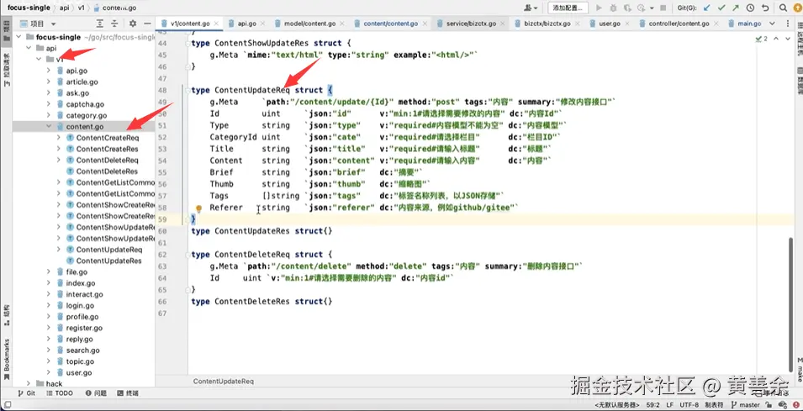This screenshot has height=411, width=803.
Task: Select ContentCreateReq in project tree
Action: [x=108, y=138]
